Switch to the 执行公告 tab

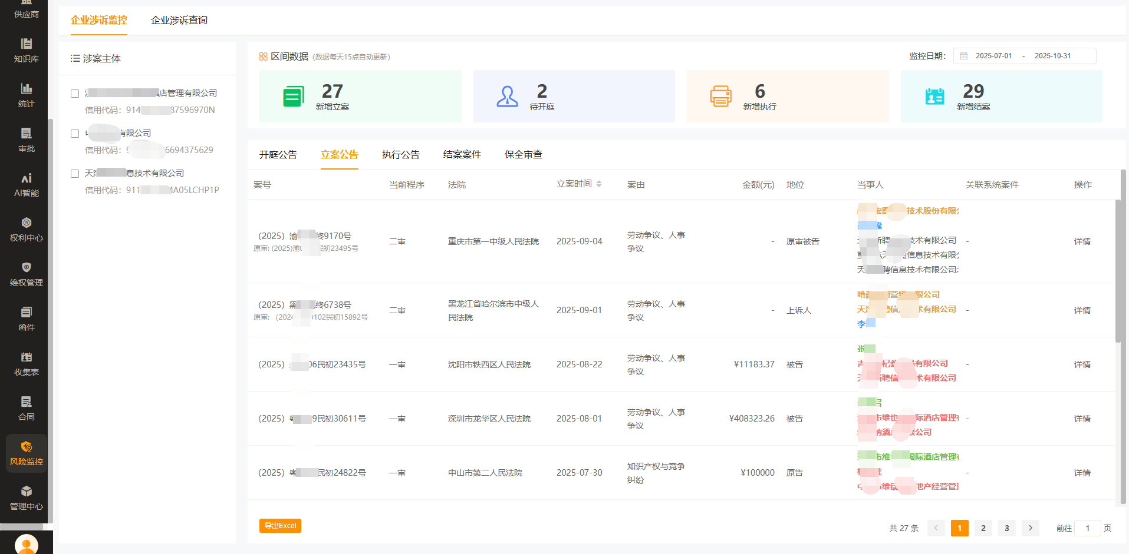[x=401, y=154]
